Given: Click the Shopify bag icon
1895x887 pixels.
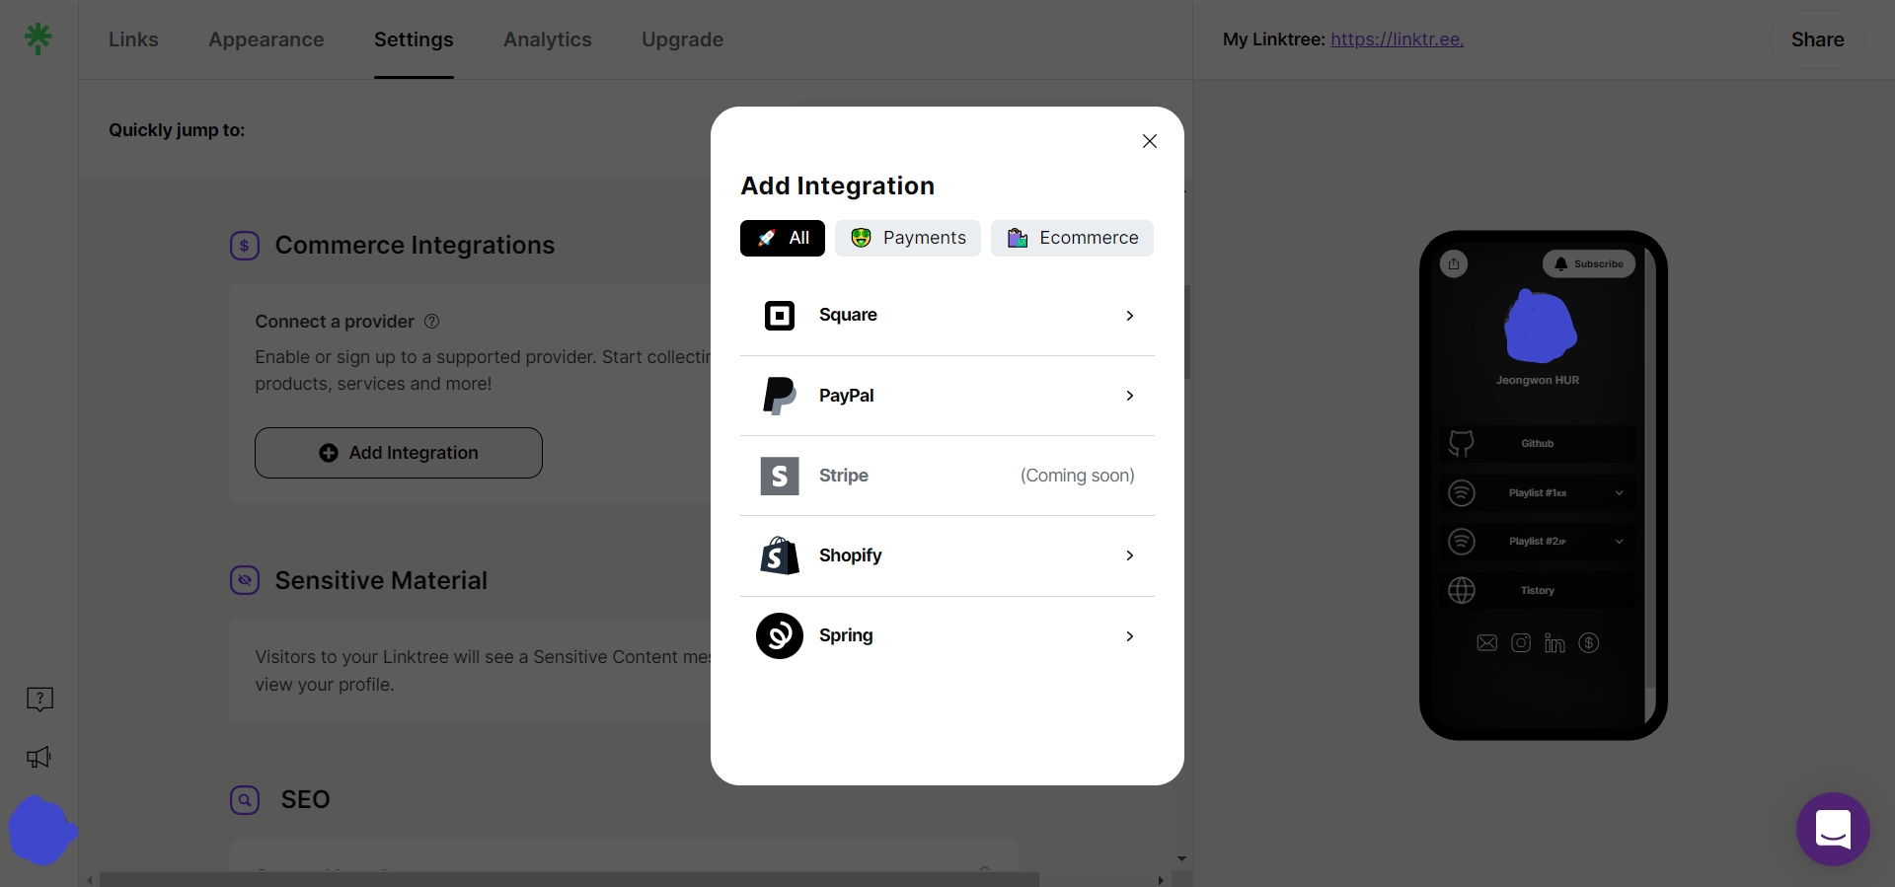Looking at the screenshot, I should point(780,555).
